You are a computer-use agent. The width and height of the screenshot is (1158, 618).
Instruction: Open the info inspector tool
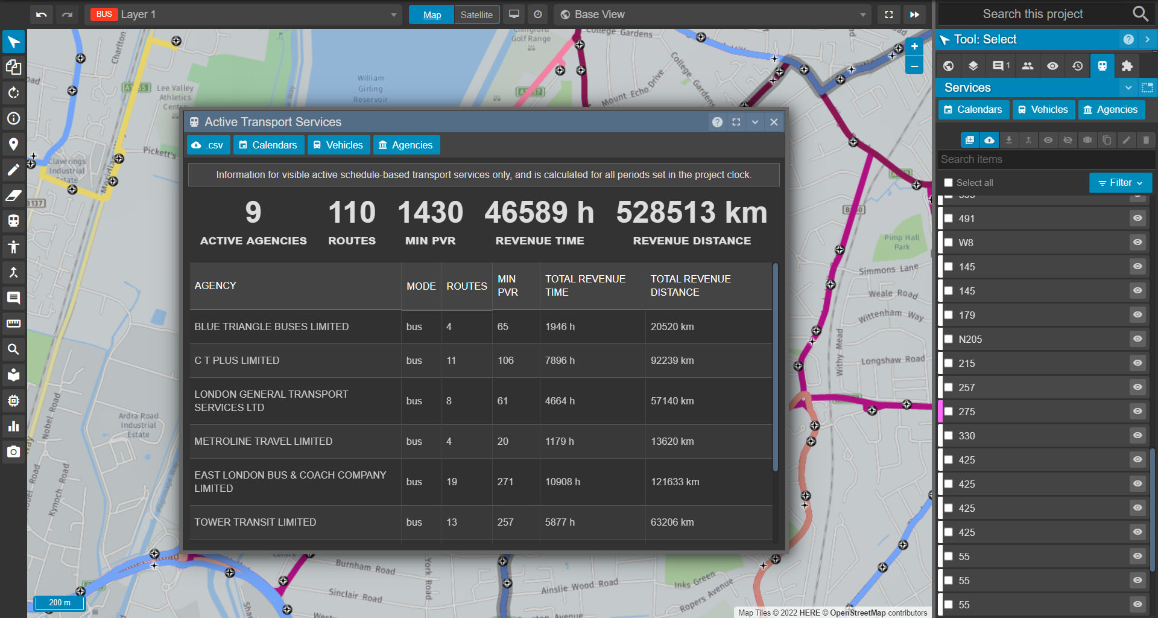tap(13, 118)
